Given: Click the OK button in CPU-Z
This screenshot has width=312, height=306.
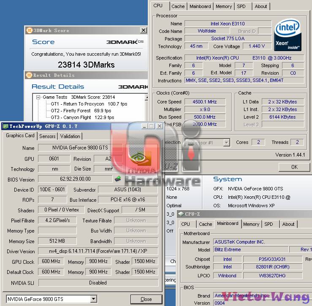Looking at the screenshot, I should pos(294,167).
